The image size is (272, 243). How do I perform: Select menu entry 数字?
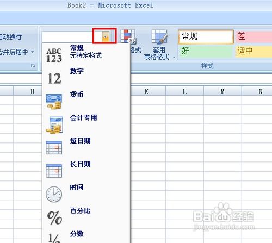(86, 78)
